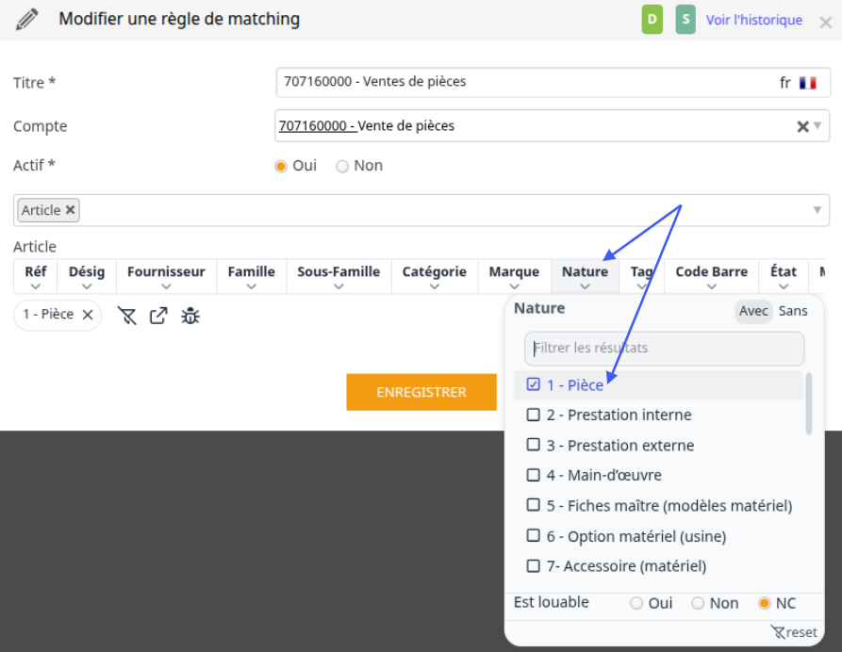This screenshot has width=842, height=652.
Task: Tick the '4 - Main-d'œuvre' checkbox
Action: click(x=533, y=475)
